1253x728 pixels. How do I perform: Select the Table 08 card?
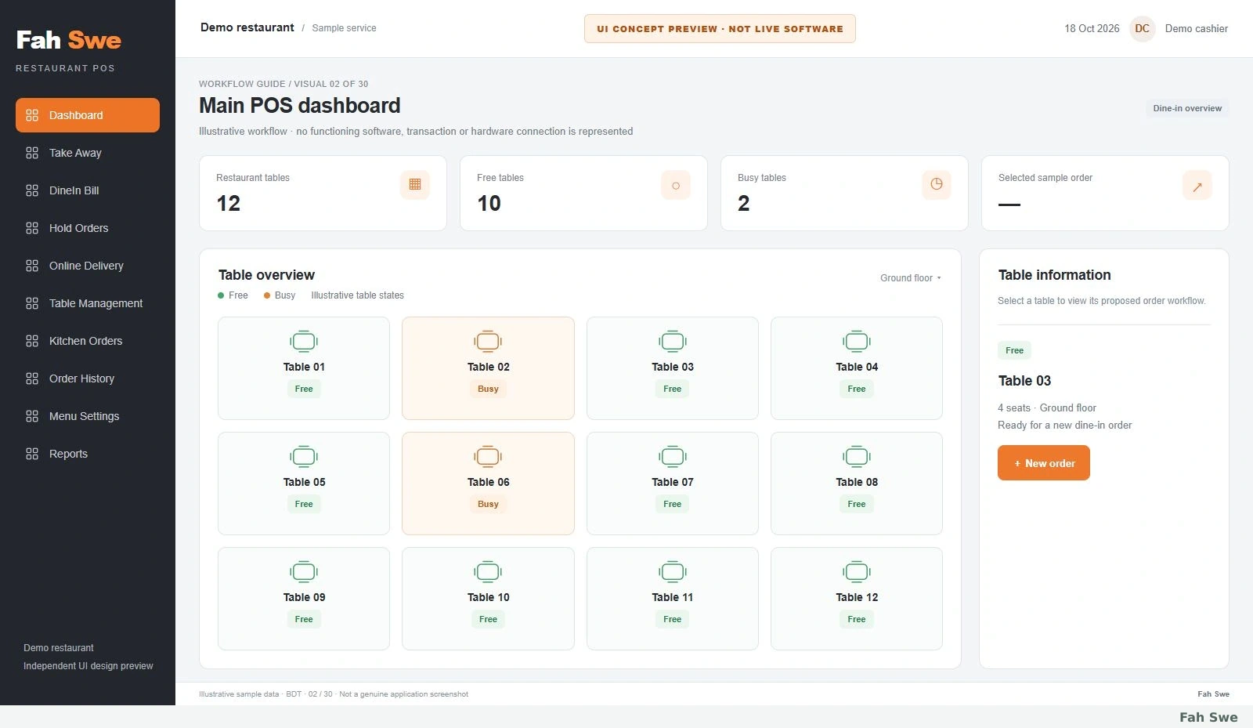coord(857,484)
